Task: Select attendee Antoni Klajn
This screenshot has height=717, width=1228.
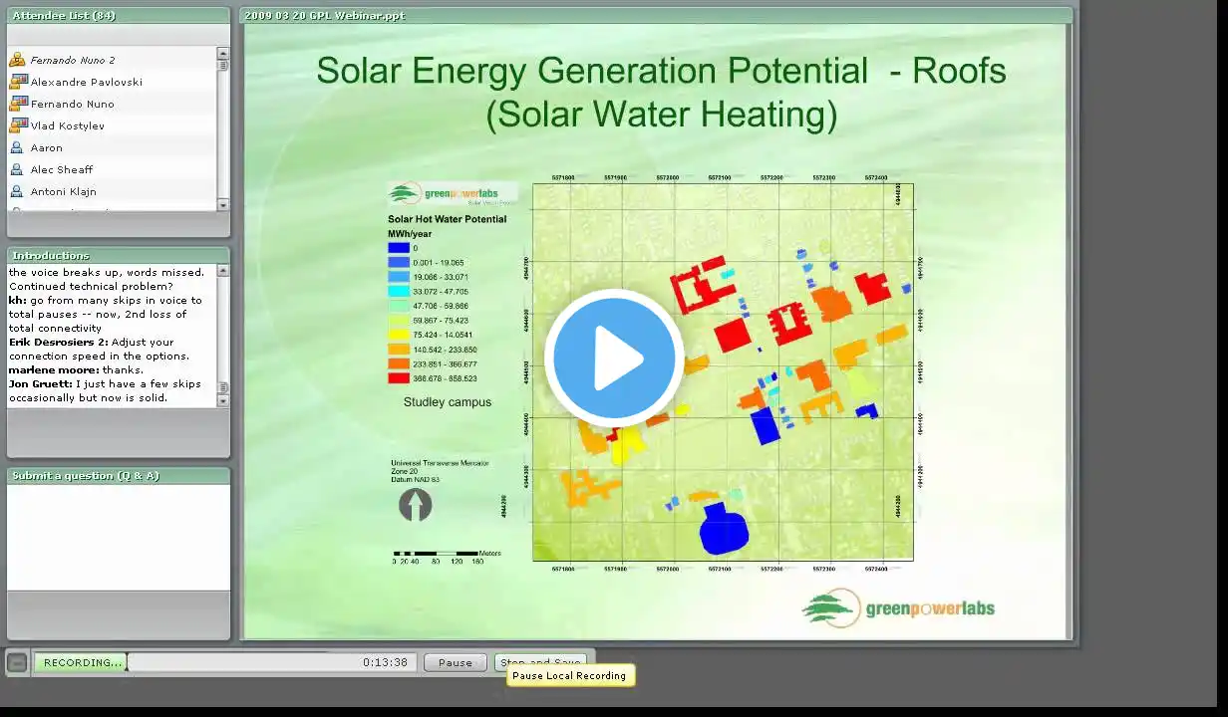Action: [63, 191]
